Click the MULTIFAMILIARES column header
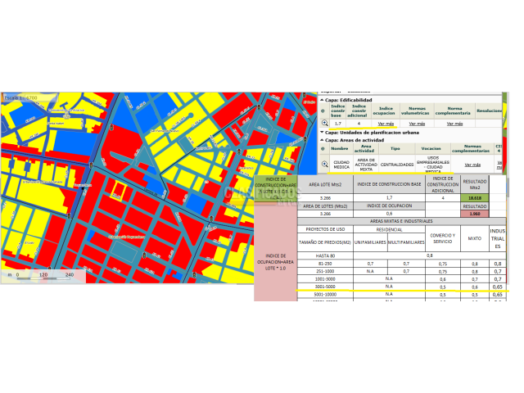The image size is (524, 393). coord(406,242)
